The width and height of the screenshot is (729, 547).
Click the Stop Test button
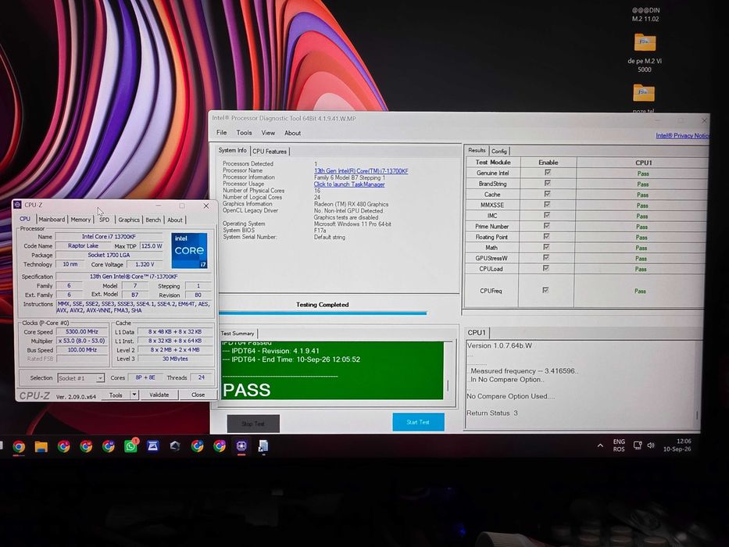253,424
